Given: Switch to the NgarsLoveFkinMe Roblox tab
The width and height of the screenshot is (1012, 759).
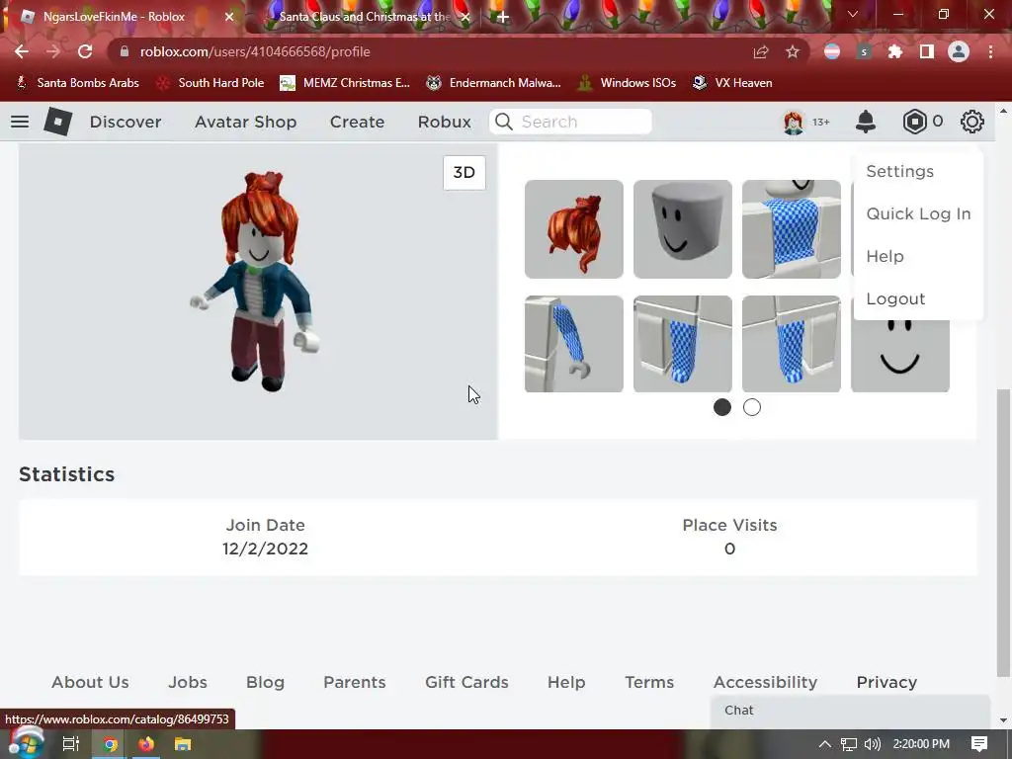Looking at the screenshot, I should pyautogui.click(x=123, y=17).
